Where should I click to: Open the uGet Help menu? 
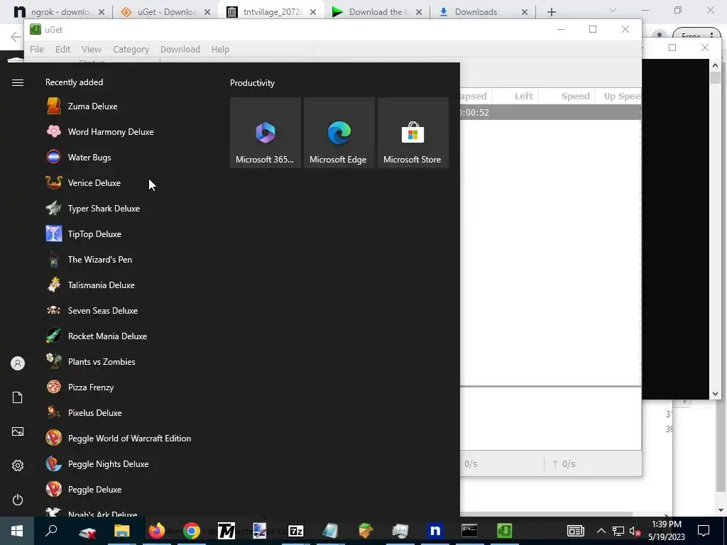coord(220,49)
